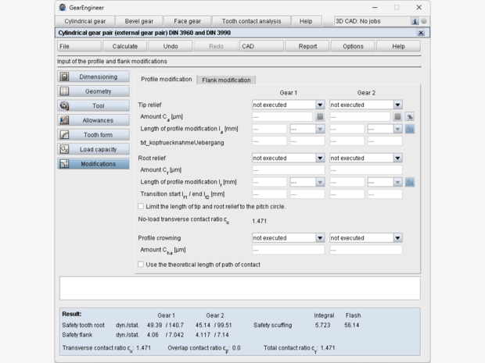Viewport: 485px width, 363px height.
Task: Open the Tooth form section
Action: tap(93, 134)
